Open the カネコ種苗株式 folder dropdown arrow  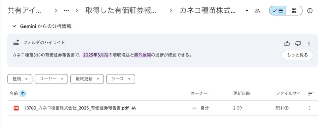[x=247, y=11]
